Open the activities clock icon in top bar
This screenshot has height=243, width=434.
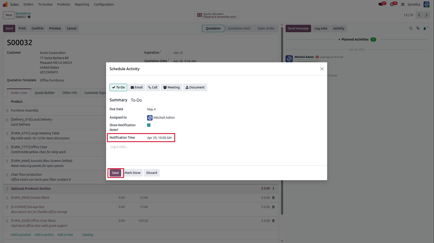(392, 4)
